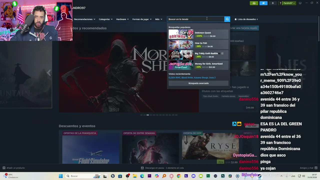Click the plus icon beside Añadir un producto
The width and height of the screenshot is (320, 180).
coord(4,168)
